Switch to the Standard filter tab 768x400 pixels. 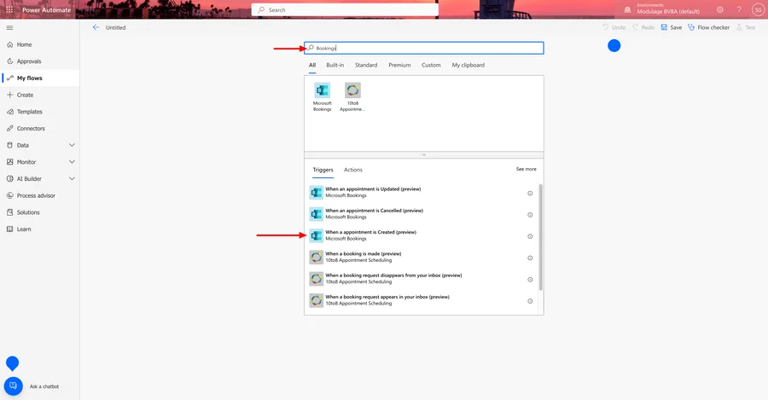pos(366,65)
